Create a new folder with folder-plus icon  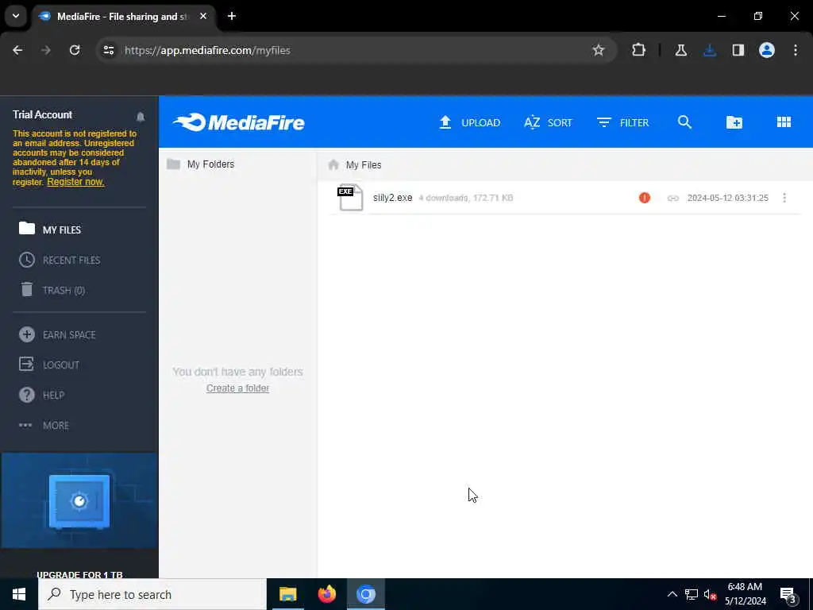point(734,122)
